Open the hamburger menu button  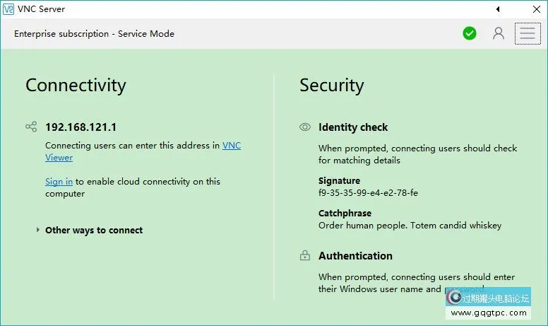pos(528,33)
